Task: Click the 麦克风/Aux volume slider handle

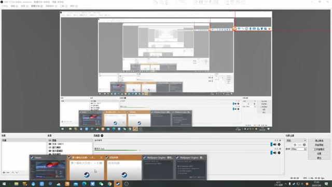Action: click(x=271, y=153)
